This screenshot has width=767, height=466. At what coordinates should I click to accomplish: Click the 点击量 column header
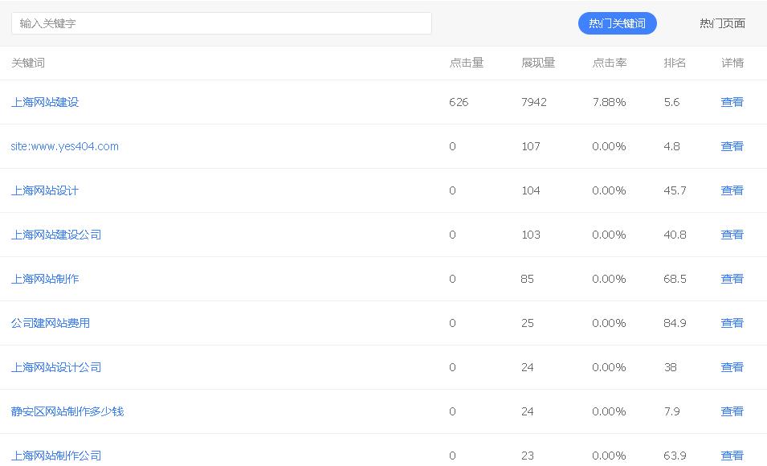466,63
